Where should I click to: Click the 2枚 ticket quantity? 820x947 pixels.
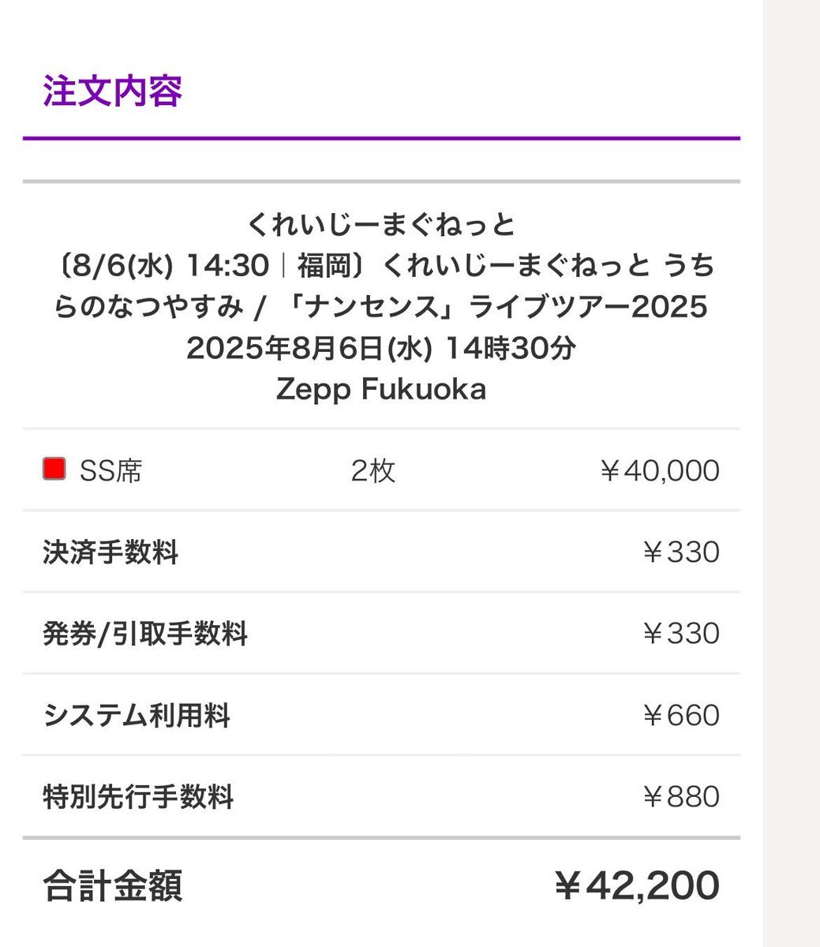pyautogui.click(x=373, y=471)
